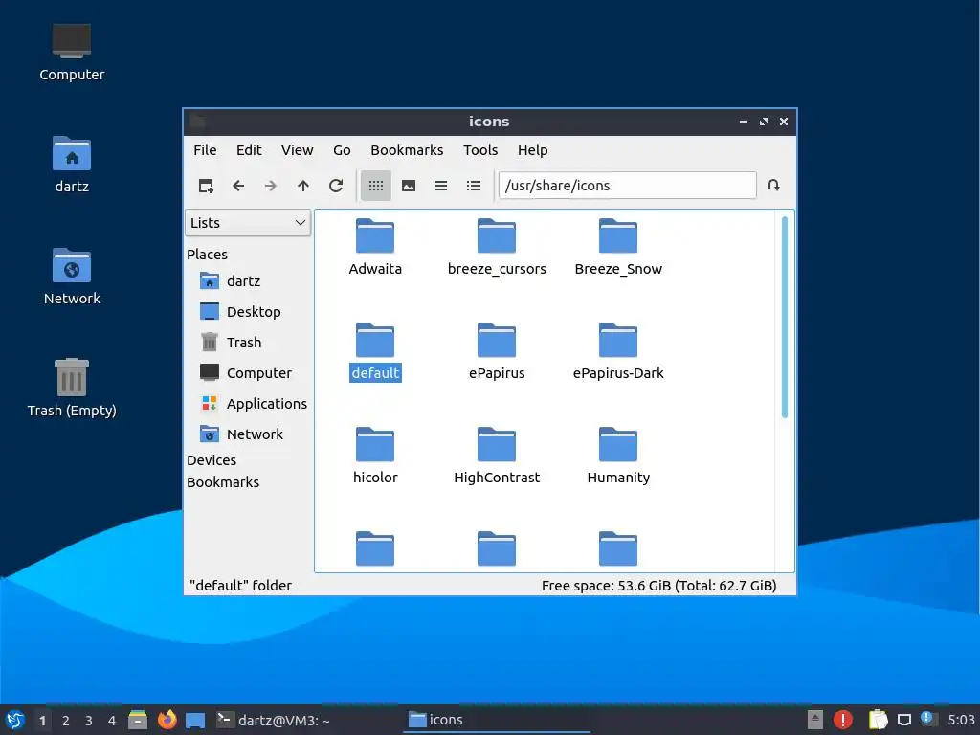Image resolution: width=980 pixels, height=735 pixels.
Task: Click the red alert tray icon
Action: [842, 720]
